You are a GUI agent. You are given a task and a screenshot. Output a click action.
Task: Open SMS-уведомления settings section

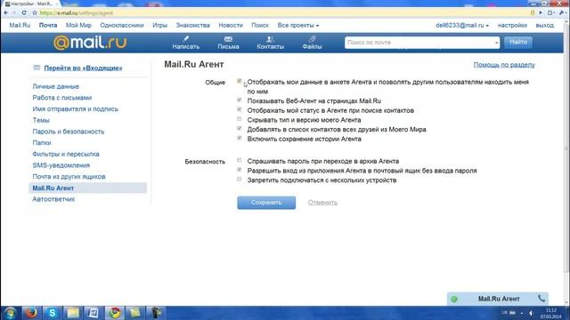[x=61, y=165]
